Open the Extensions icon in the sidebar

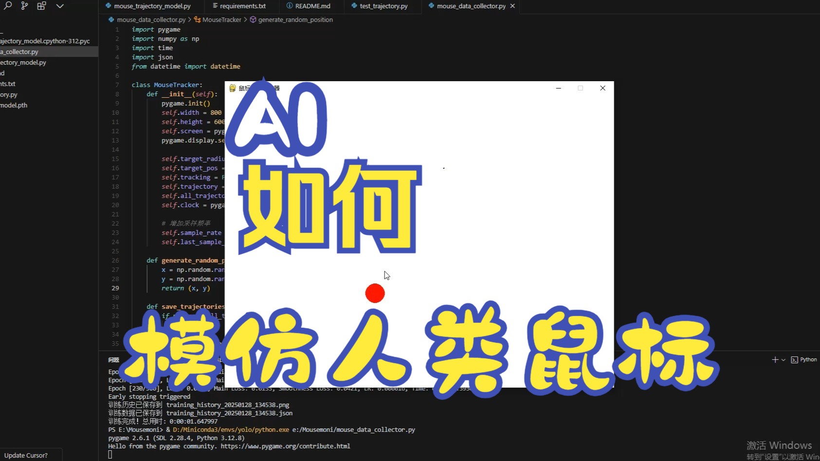click(41, 6)
